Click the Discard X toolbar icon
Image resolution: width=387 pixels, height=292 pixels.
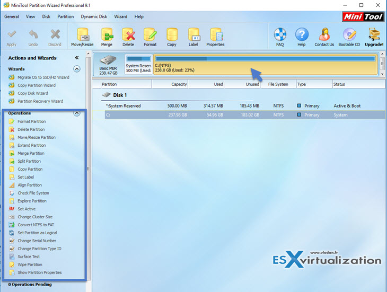(55, 38)
